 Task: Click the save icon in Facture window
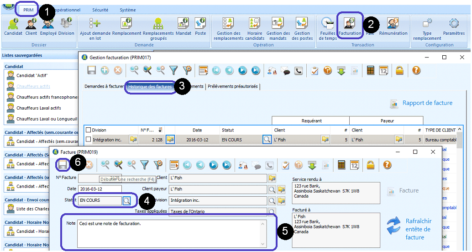[63, 165]
